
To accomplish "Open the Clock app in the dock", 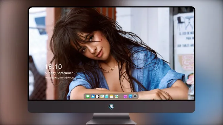I will click(x=97, y=96).
